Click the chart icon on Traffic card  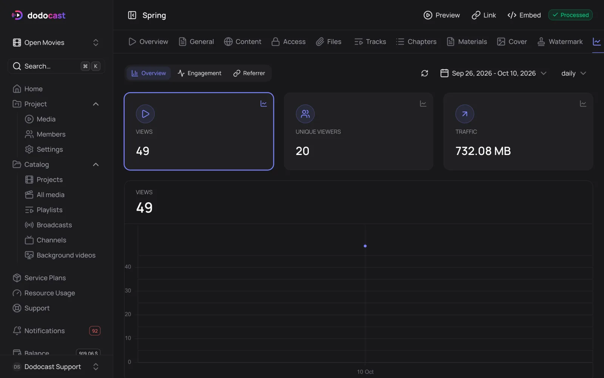click(x=583, y=104)
